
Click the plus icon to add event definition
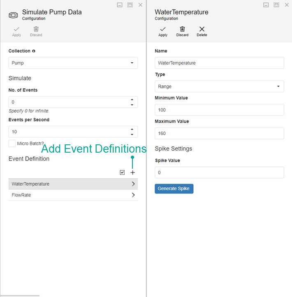coord(132,172)
